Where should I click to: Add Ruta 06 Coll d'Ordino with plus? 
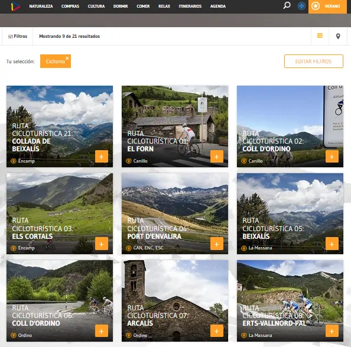tap(102, 331)
